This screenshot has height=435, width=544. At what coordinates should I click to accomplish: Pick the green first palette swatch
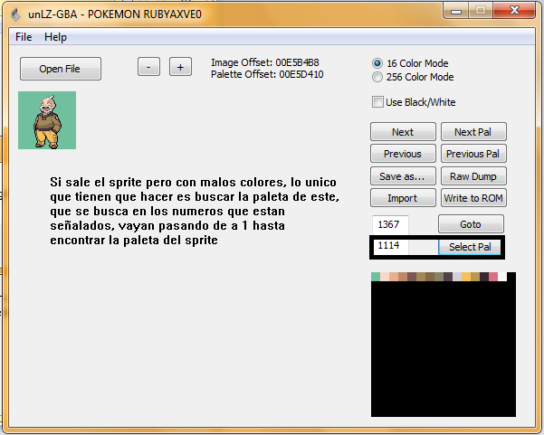click(376, 277)
